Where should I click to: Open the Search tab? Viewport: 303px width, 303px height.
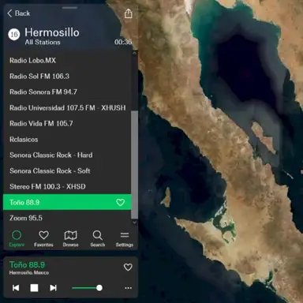click(98, 238)
